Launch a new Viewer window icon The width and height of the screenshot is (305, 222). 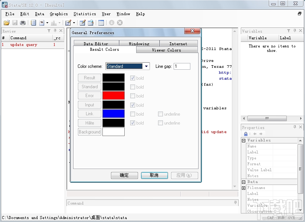(42, 22)
